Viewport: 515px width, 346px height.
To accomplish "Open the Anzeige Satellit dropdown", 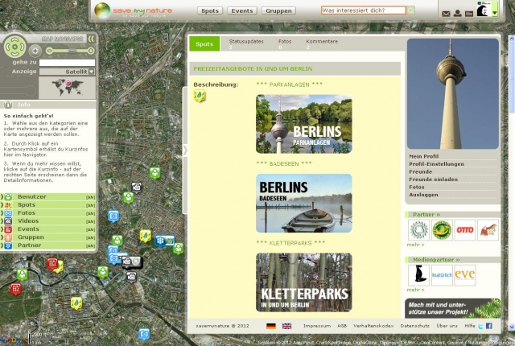I will [x=67, y=72].
